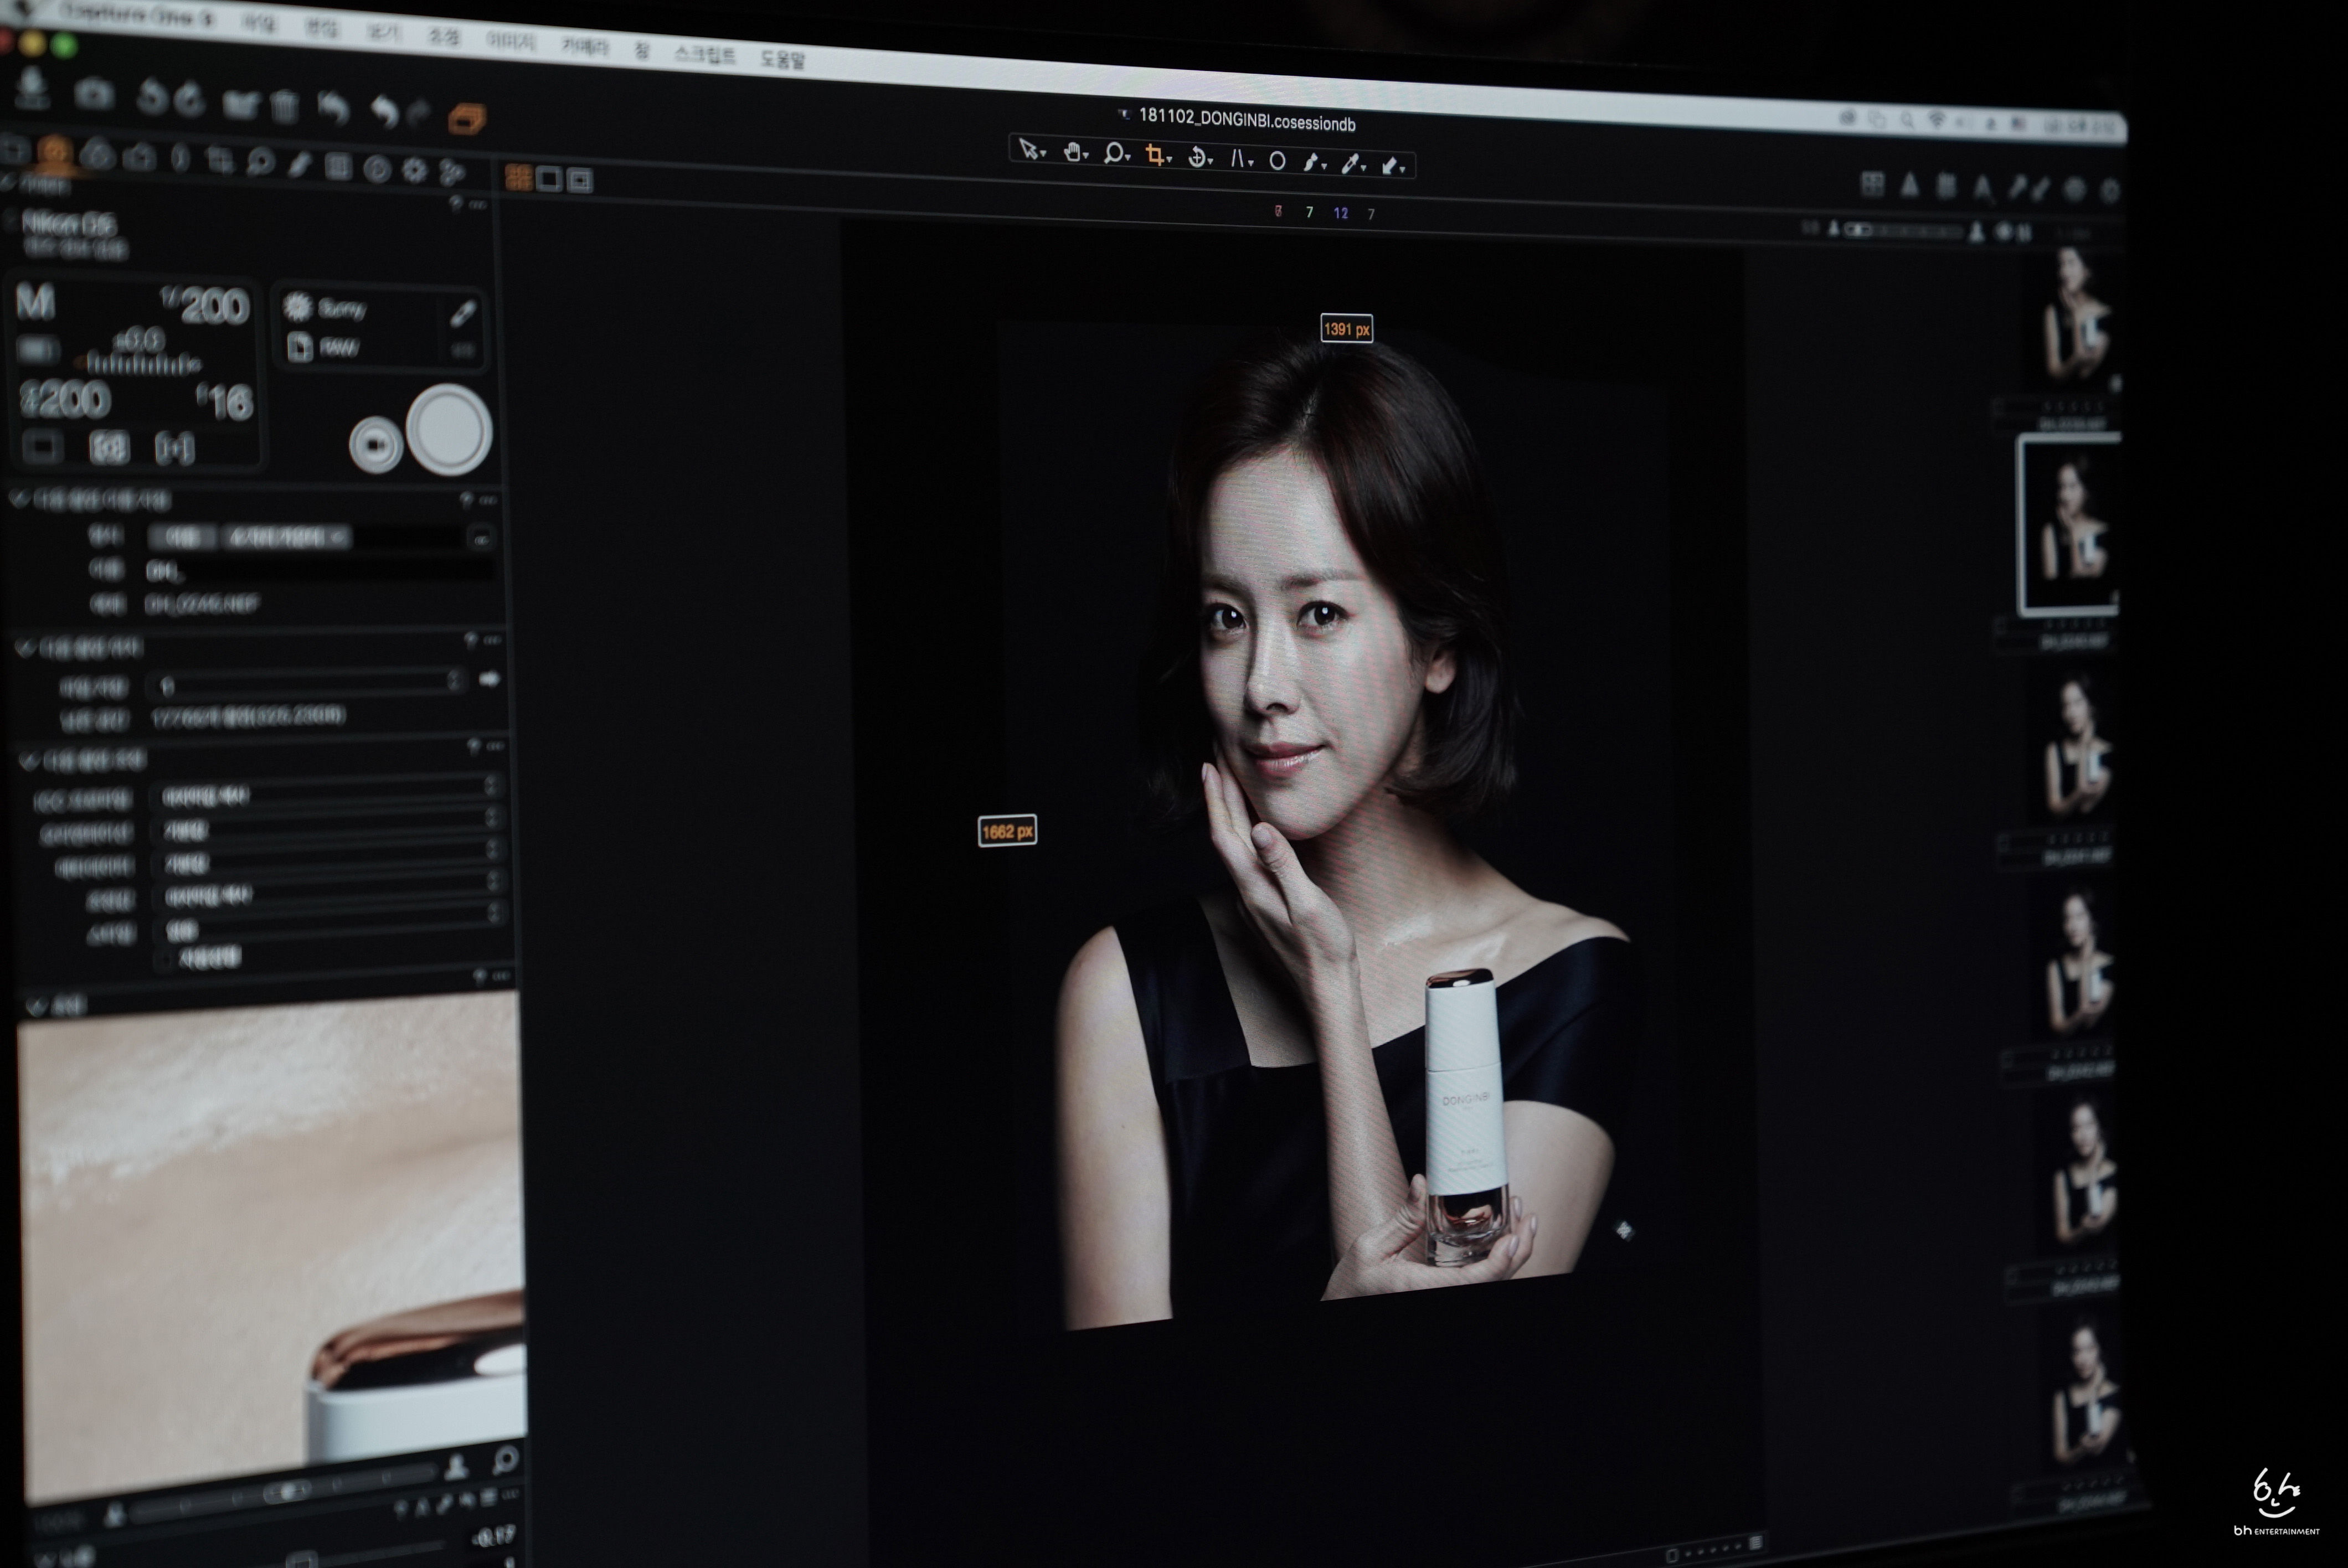Tick the checkbox at the bottom of Next Capture Adjustments
The width and height of the screenshot is (2348, 1568).
coord(166,959)
